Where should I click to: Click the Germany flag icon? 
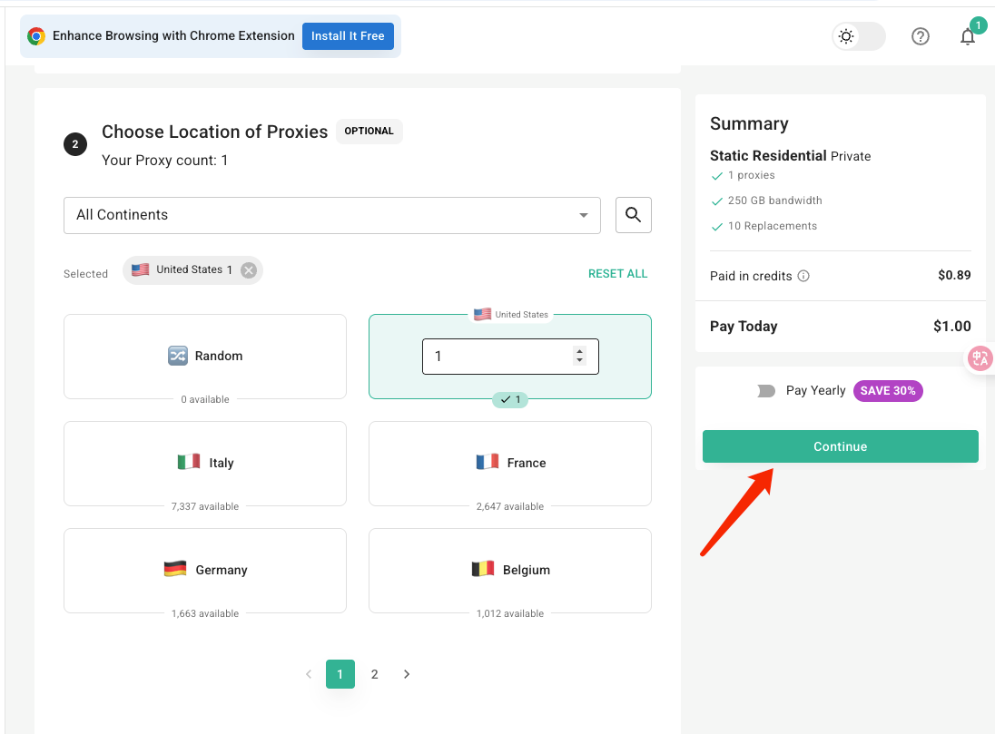175,569
